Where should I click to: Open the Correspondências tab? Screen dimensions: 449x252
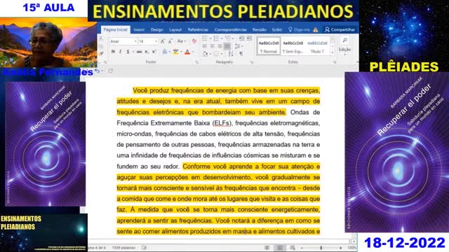[231, 29]
